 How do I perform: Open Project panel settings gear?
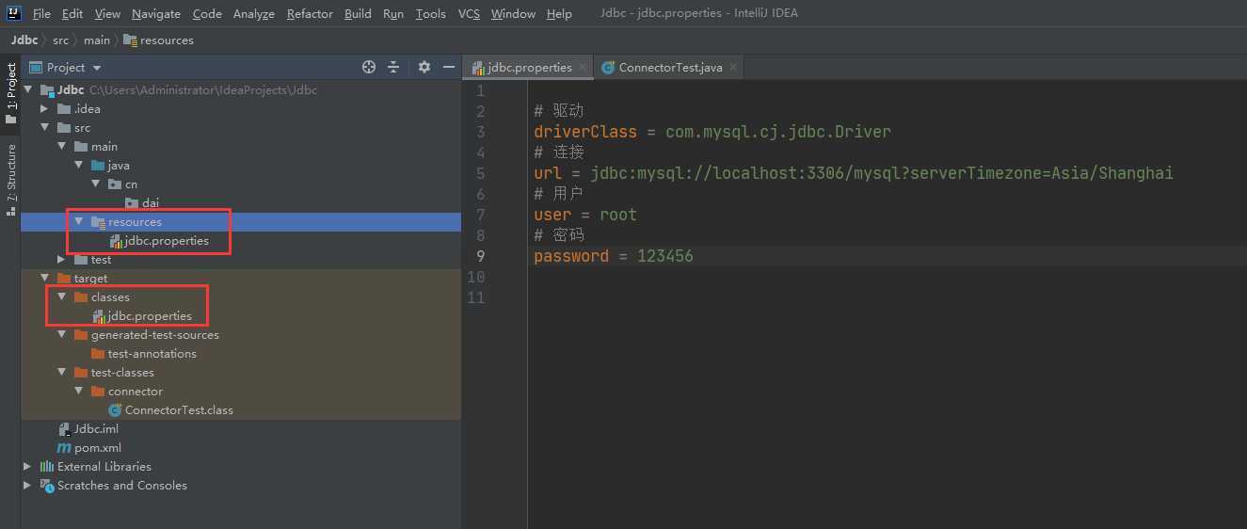[x=424, y=67]
